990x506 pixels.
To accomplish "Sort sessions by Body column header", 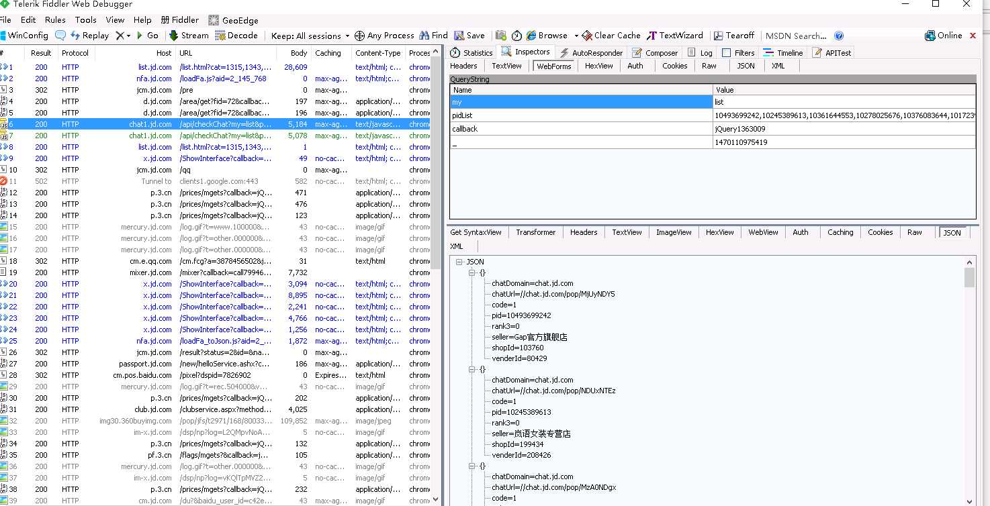I will (x=294, y=53).
